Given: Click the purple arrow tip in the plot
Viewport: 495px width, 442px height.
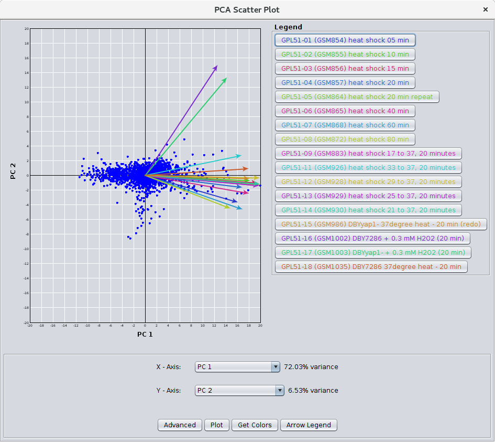Looking at the screenshot, I should click(x=216, y=66).
